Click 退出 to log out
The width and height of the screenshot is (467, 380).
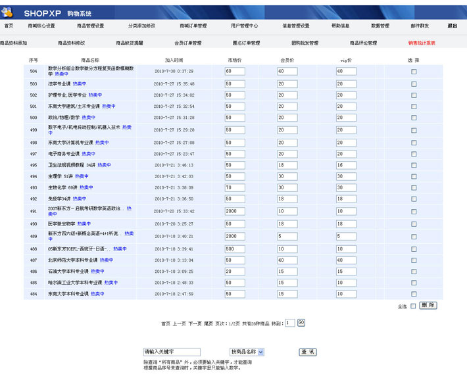coord(453,26)
